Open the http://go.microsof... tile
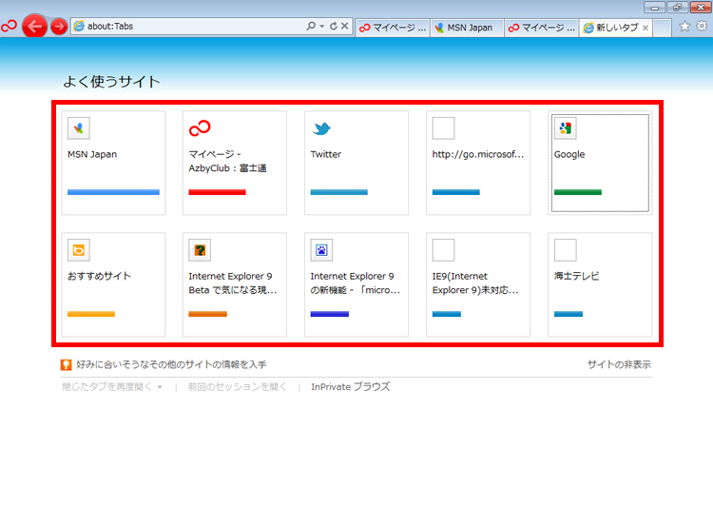Viewport: 713px width, 507px height. point(478,163)
